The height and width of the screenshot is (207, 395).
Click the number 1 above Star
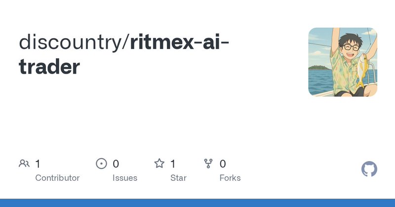173,164
